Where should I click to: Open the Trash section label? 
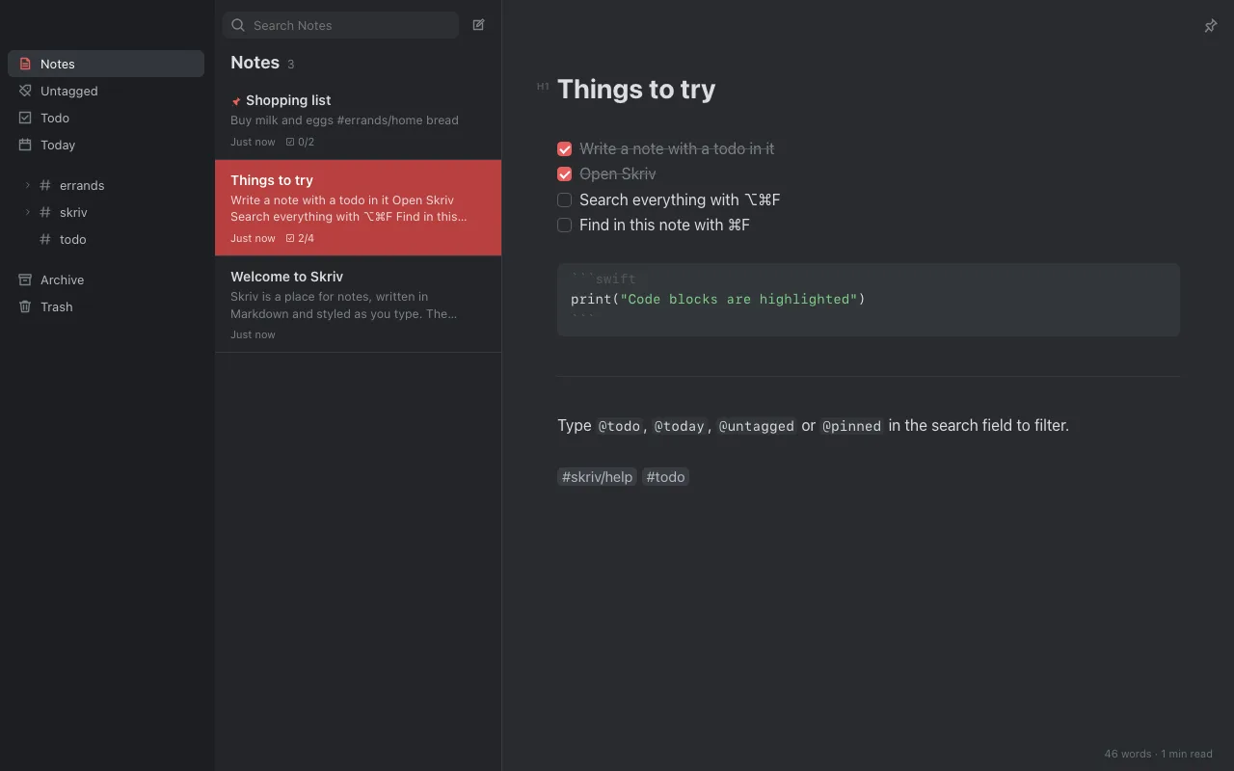[56, 306]
